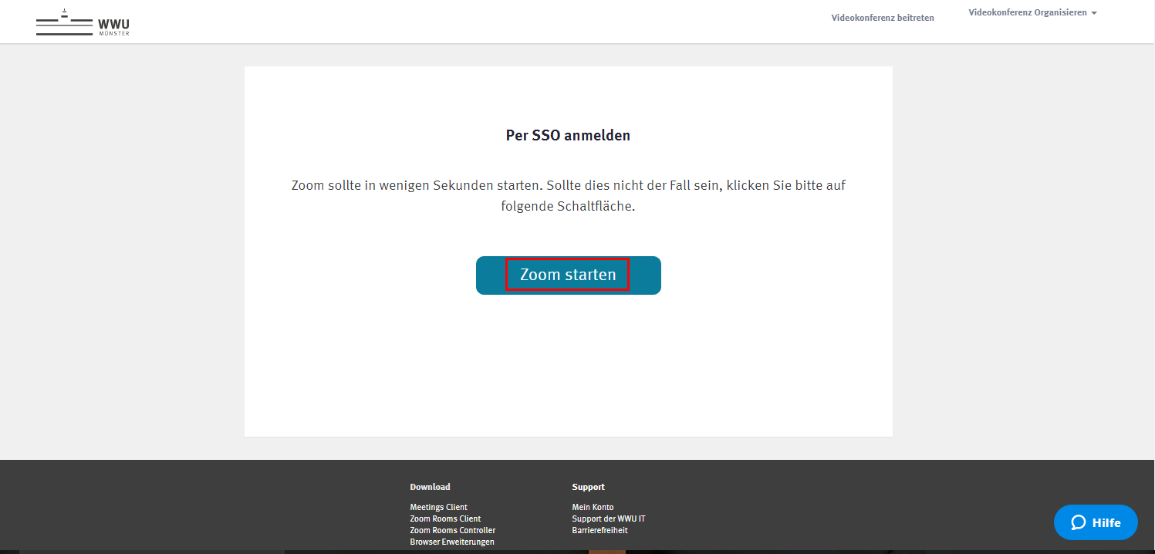The width and height of the screenshot is (1155, 554).
Task: Click the Support footer heading
Action: click(x=588, y=487)
